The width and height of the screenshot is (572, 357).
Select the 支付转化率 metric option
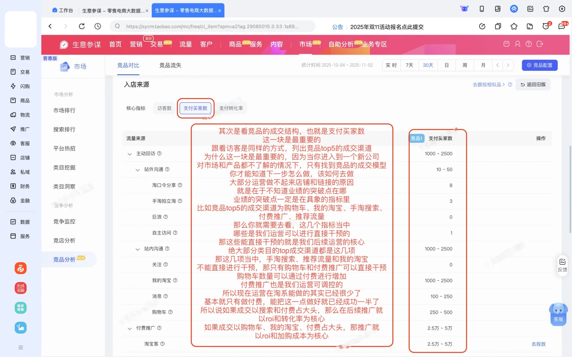tap(231, 108)
